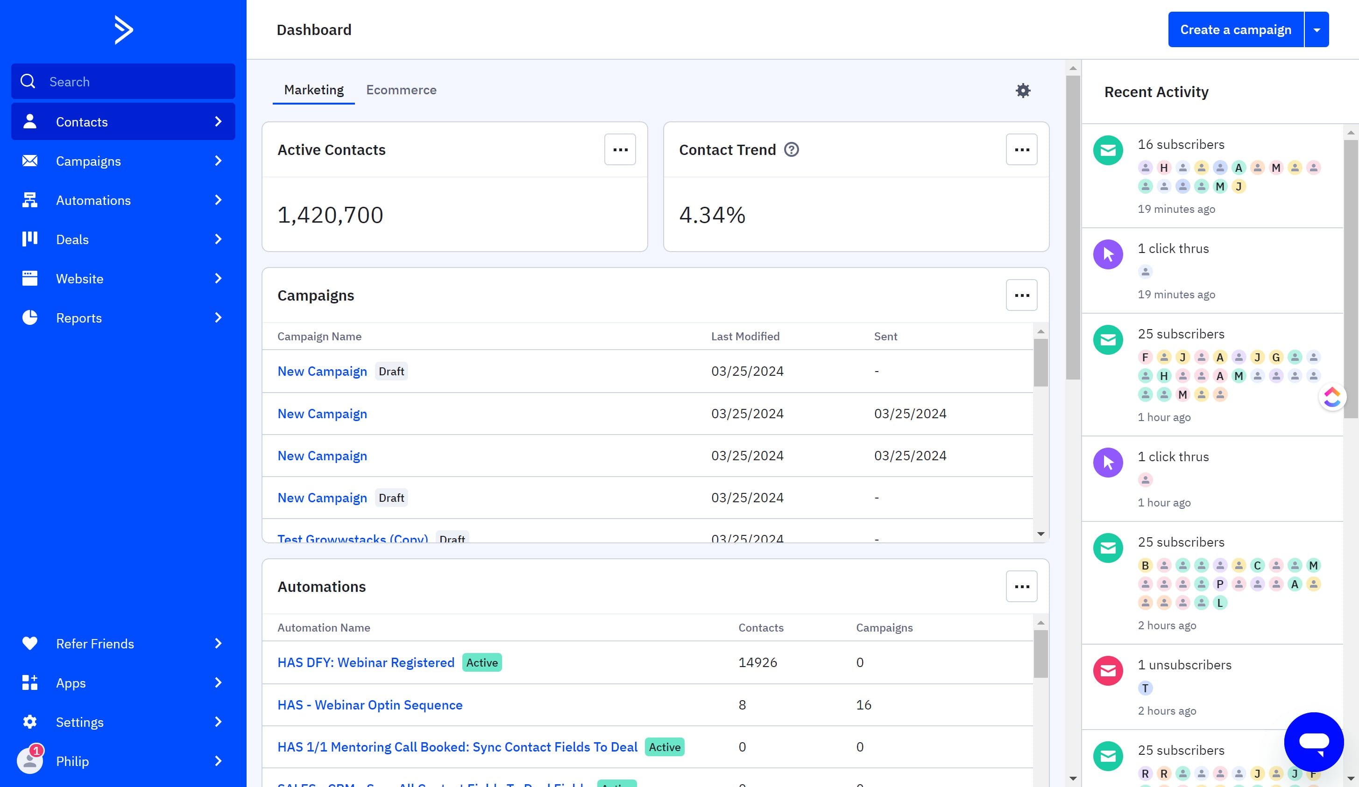Switch to the Ecommerce tab
1359x787 pixels.
401,90
